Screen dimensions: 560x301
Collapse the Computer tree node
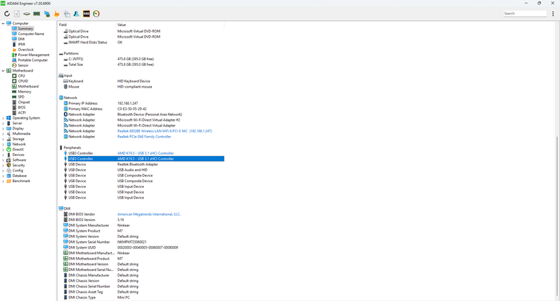[3, 23]
